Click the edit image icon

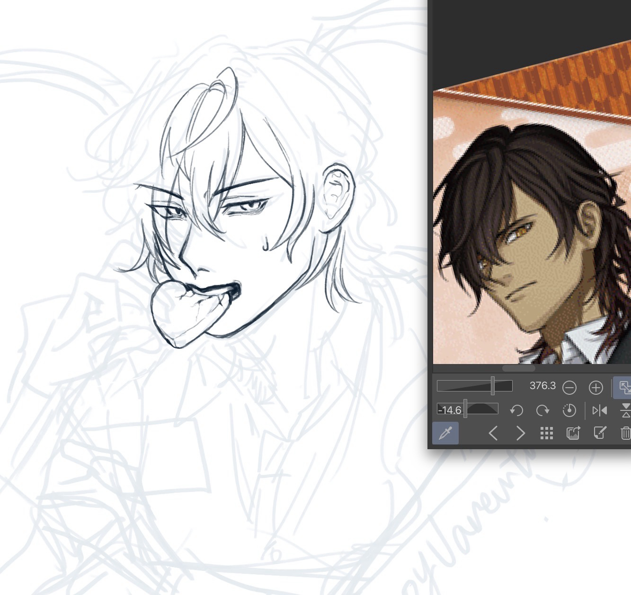(600, 433)
